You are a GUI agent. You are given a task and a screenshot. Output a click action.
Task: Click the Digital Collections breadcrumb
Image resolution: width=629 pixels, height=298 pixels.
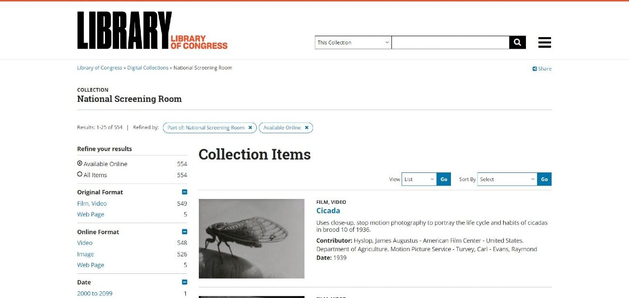[x=148, y=68]
